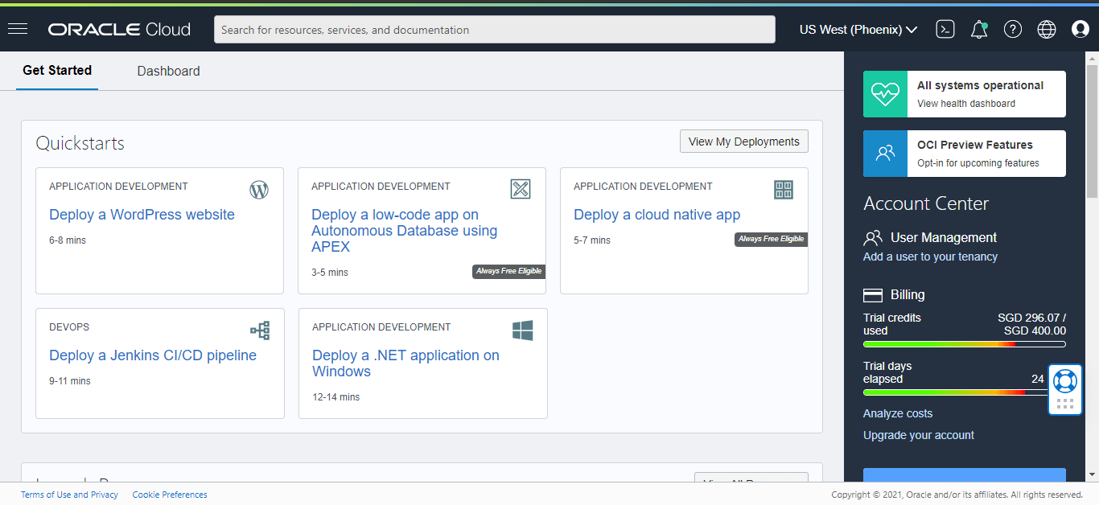
Task: Expand the US West (Phoenix) region dropdown
Action: point(858,30)
